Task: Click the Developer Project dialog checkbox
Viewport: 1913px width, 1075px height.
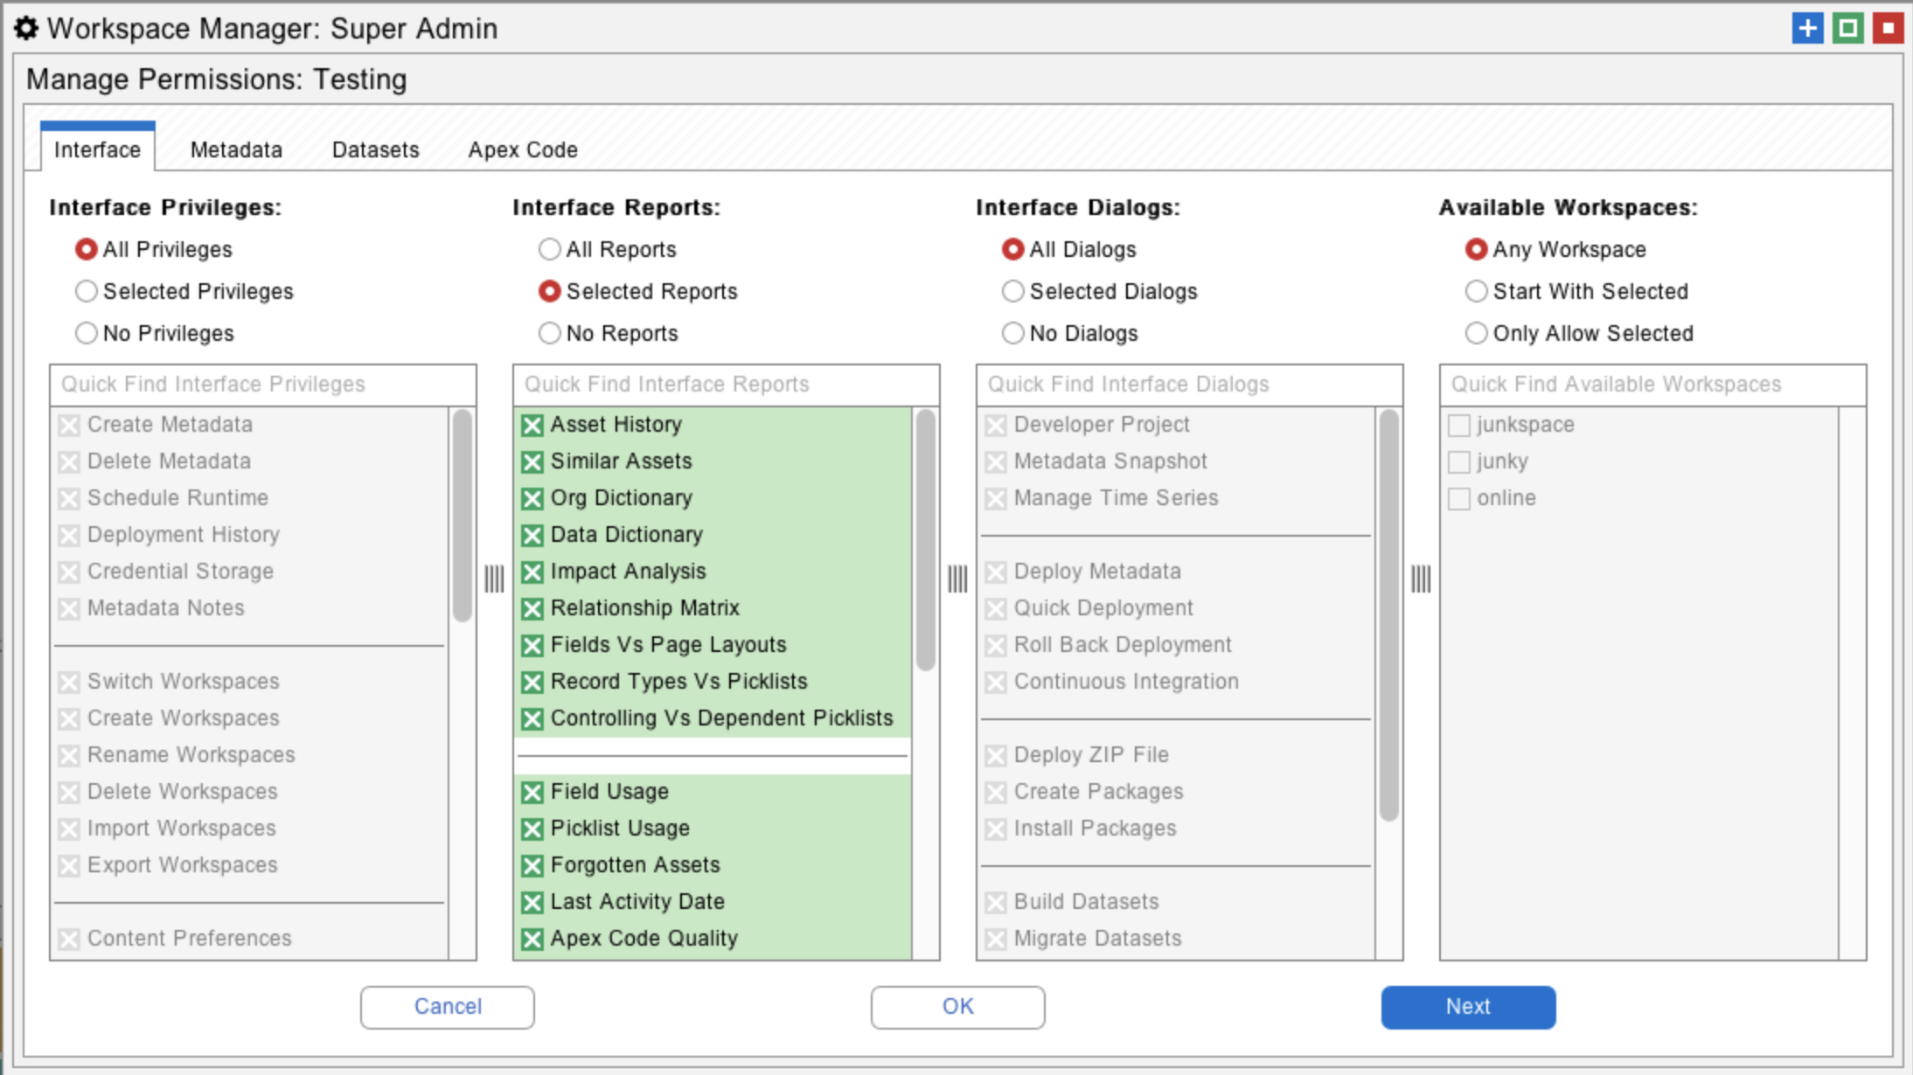Action: coord(995,426)
